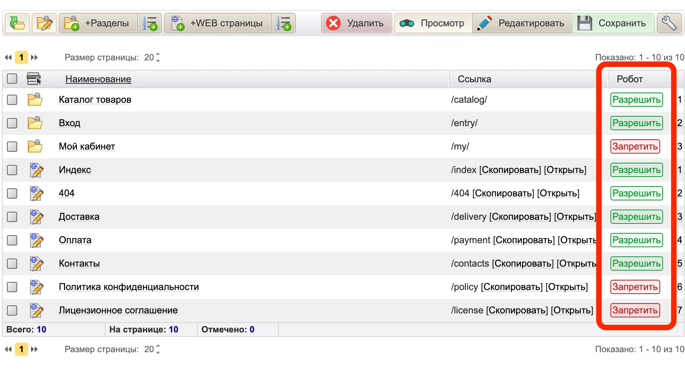
Task: Click the Индекс page edit icon
Action: click(x=37, y=170)
